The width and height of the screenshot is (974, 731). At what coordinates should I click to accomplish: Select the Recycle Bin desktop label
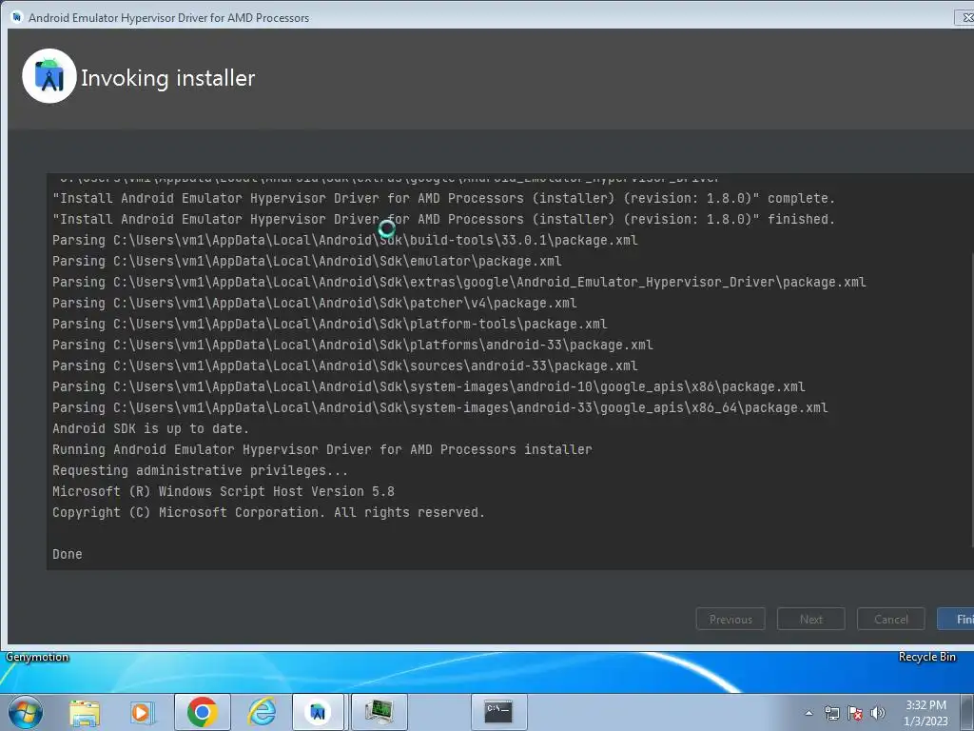pyautogui.click(x=926, y=657)
